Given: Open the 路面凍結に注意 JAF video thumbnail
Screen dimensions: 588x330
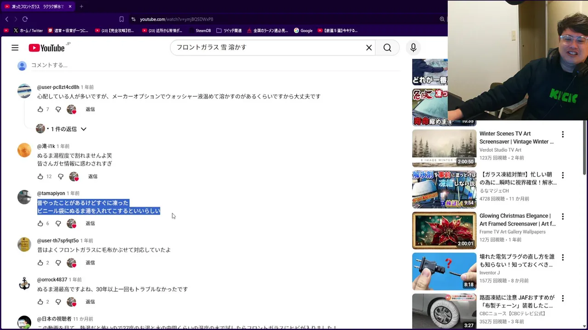Looking at the screenshot, I should (x=444, y=311).
